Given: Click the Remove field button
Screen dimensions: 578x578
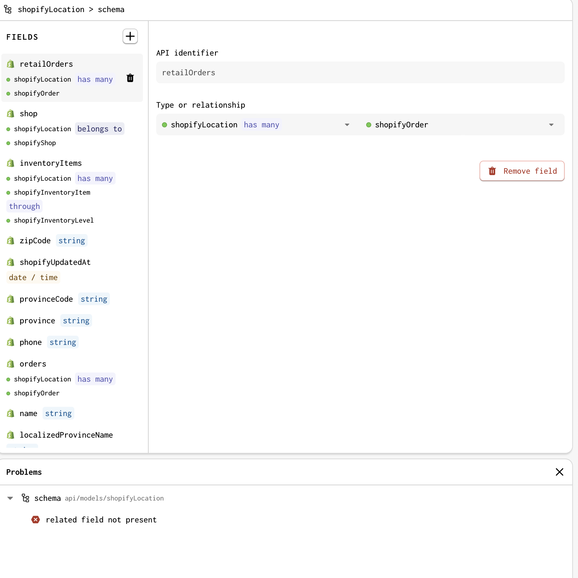Looking at the screenshot, I should [521, 171].
